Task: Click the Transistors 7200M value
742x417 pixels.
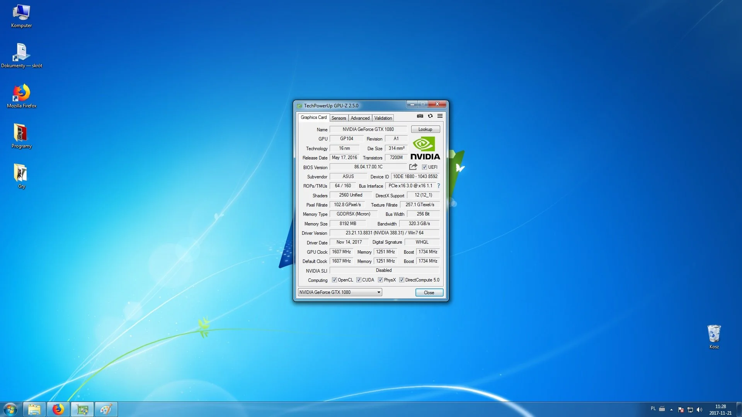Action: click(396, 158)
